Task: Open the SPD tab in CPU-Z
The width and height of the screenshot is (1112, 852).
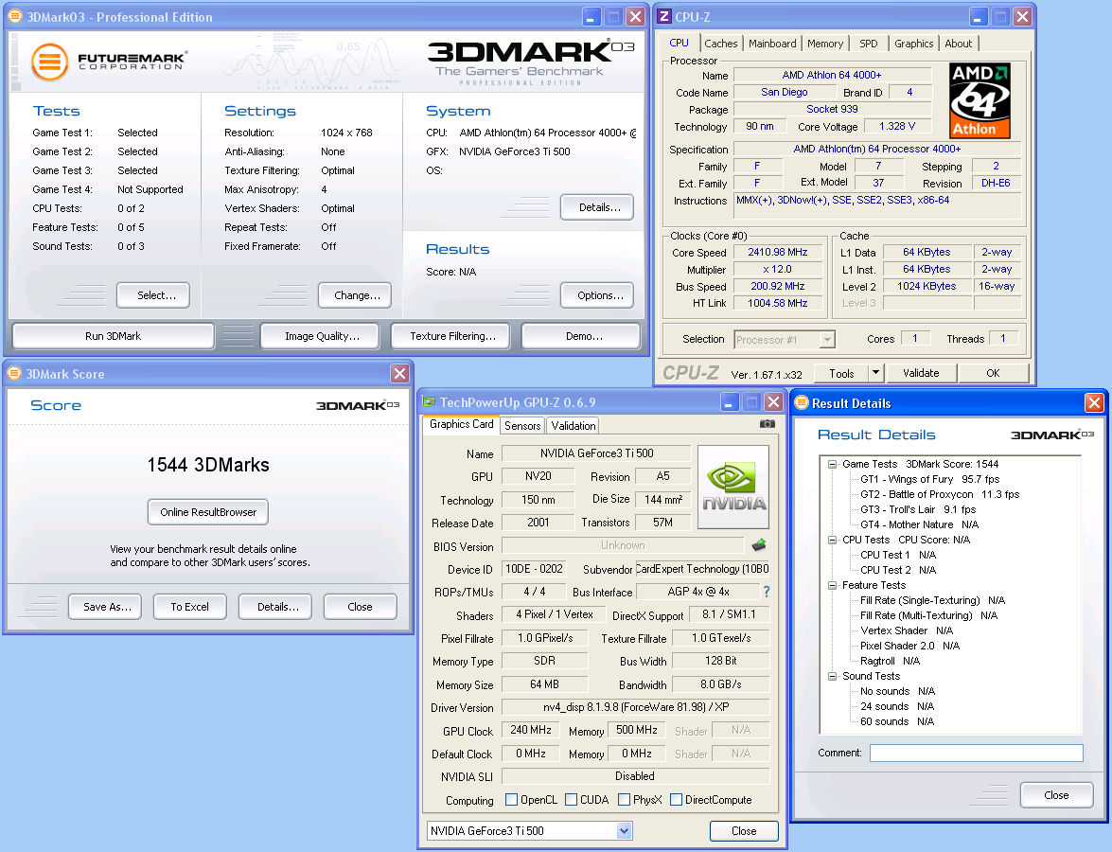Action: point(868,44)
